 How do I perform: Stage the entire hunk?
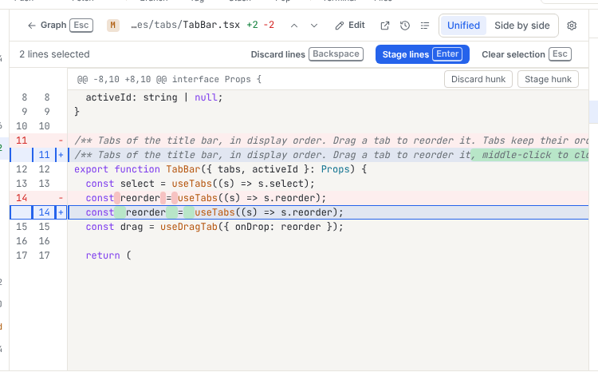pyautogui.click(x=548, y=79)
